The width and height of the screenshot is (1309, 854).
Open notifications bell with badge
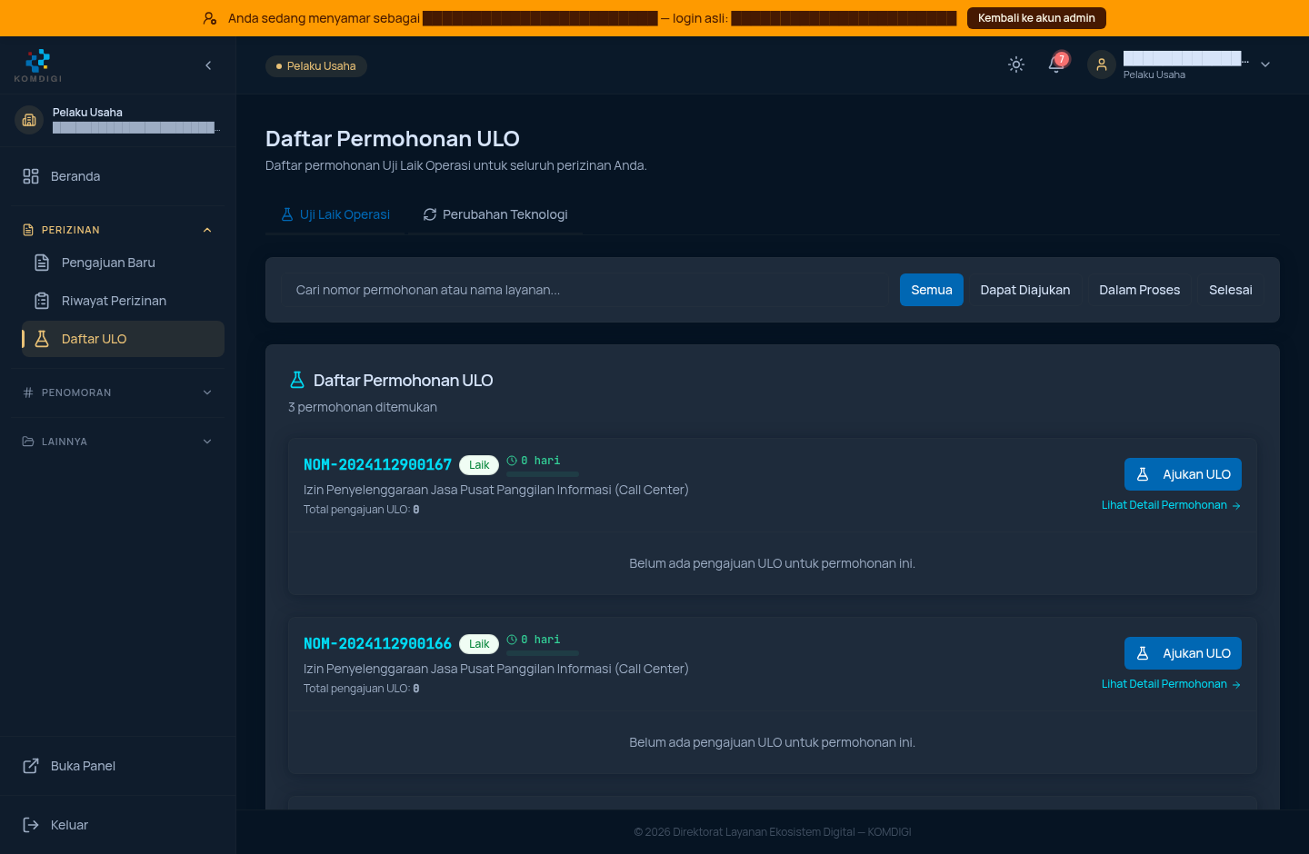coord(1056,65)
